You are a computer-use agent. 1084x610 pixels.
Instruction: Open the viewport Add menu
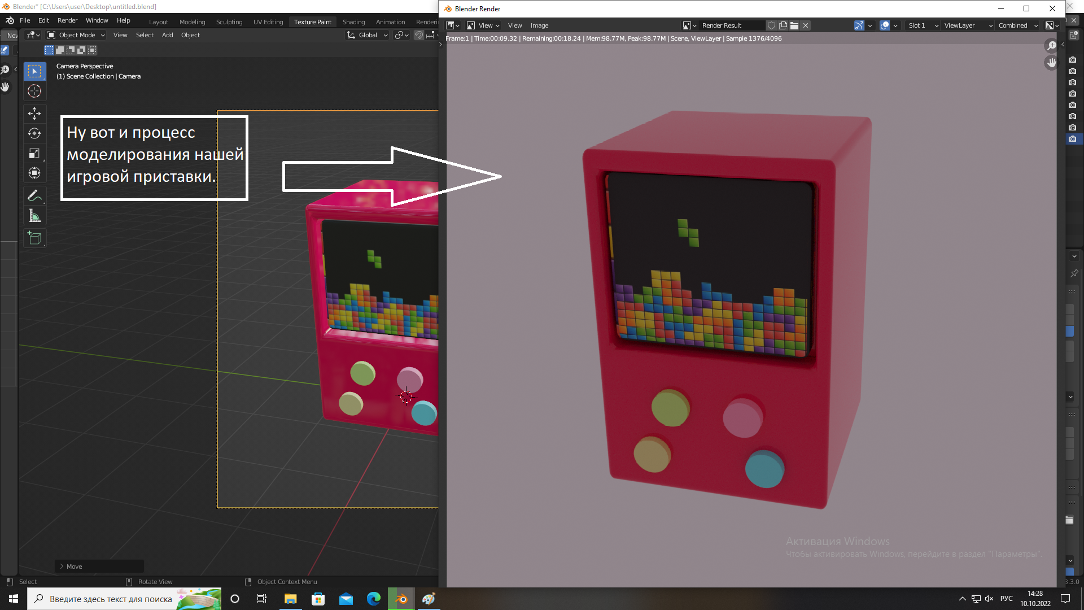tap(167, 35)
